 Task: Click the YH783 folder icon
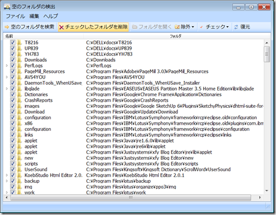[20, 54]
